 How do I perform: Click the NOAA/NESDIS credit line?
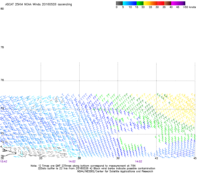[115, 171]
